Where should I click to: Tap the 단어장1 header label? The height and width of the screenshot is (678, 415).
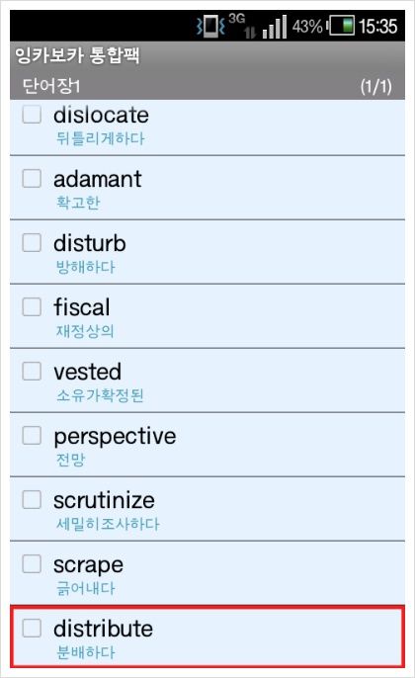51,86
